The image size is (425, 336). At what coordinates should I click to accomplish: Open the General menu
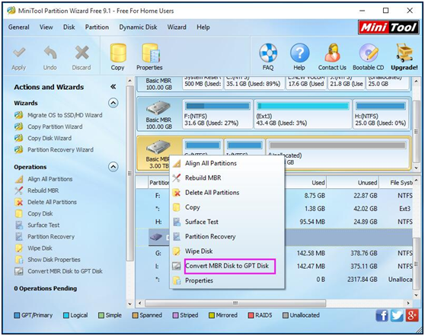19,27
